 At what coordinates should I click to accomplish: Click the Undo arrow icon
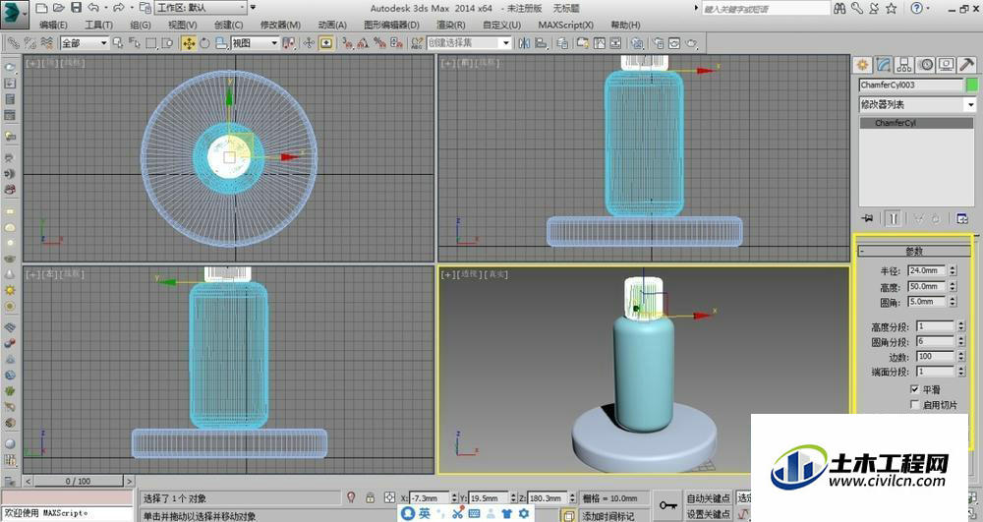93,8
